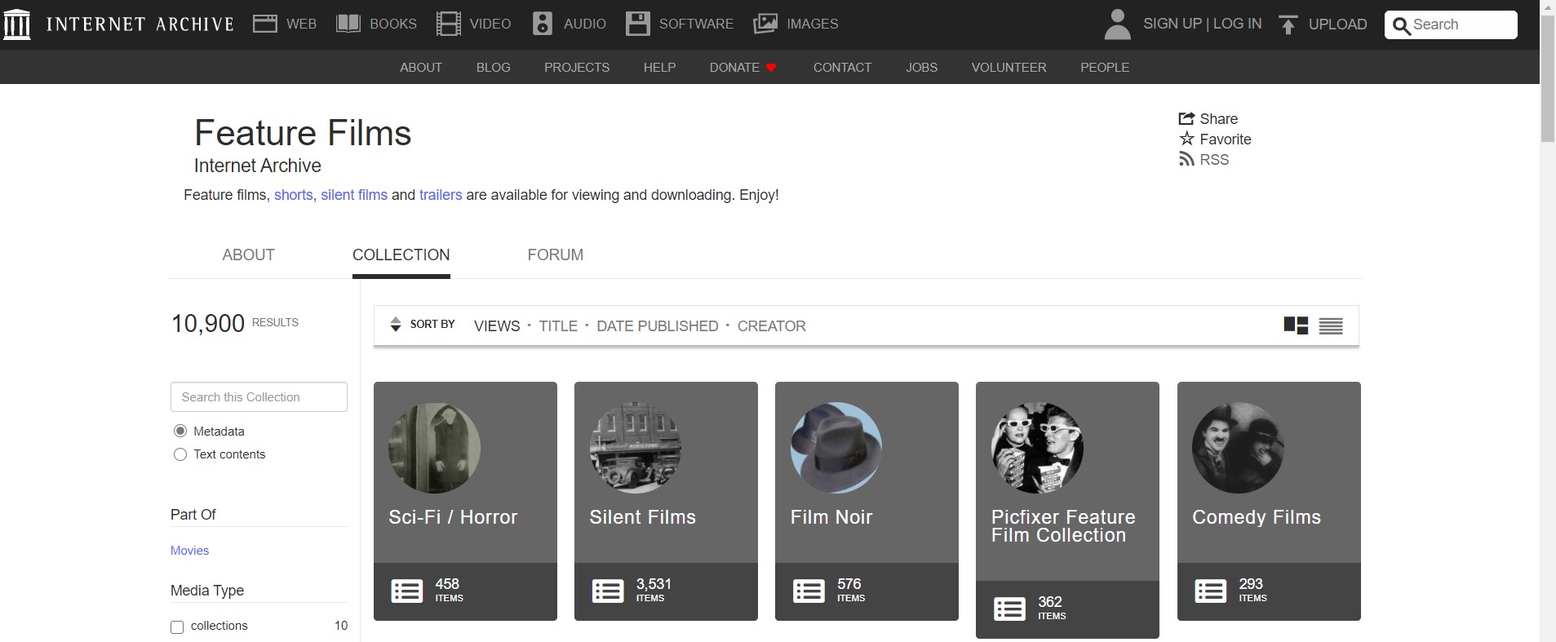The width and height of the screenshot is (1556, 642).
Task: Open the About tab
Action: point(248,255)
